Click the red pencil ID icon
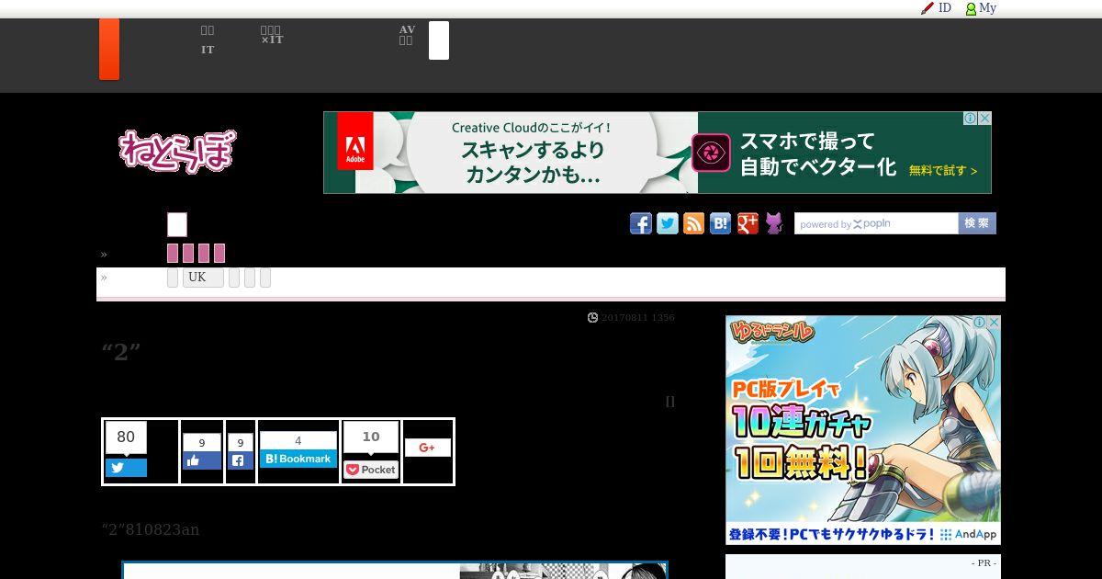The image size is (1102, 579). coord(928,8)
